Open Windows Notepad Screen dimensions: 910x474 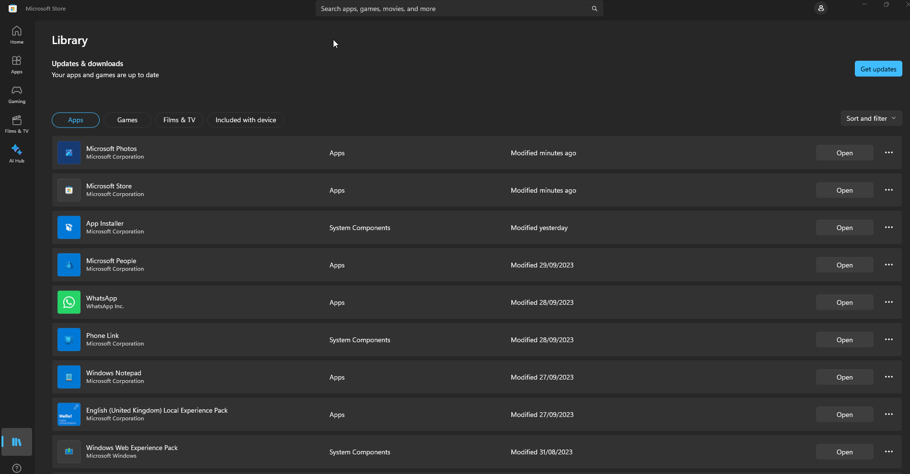click(x=844, y=377)
